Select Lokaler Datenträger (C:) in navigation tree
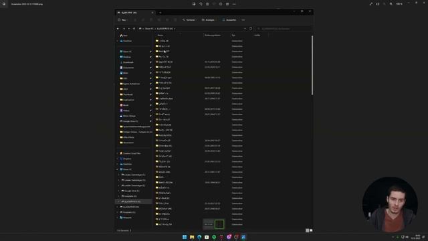This screenshot has width=428, height=241. point(133,175)
